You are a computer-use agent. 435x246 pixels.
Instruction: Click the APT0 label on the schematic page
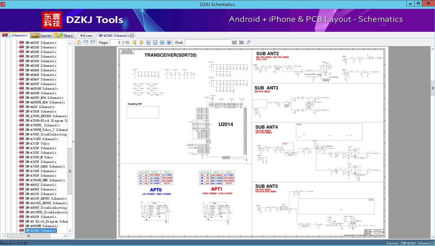[x=156, y=190]
